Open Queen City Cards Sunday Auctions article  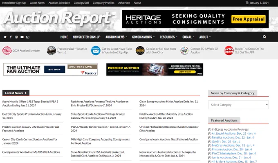click(x=30, y=141)
